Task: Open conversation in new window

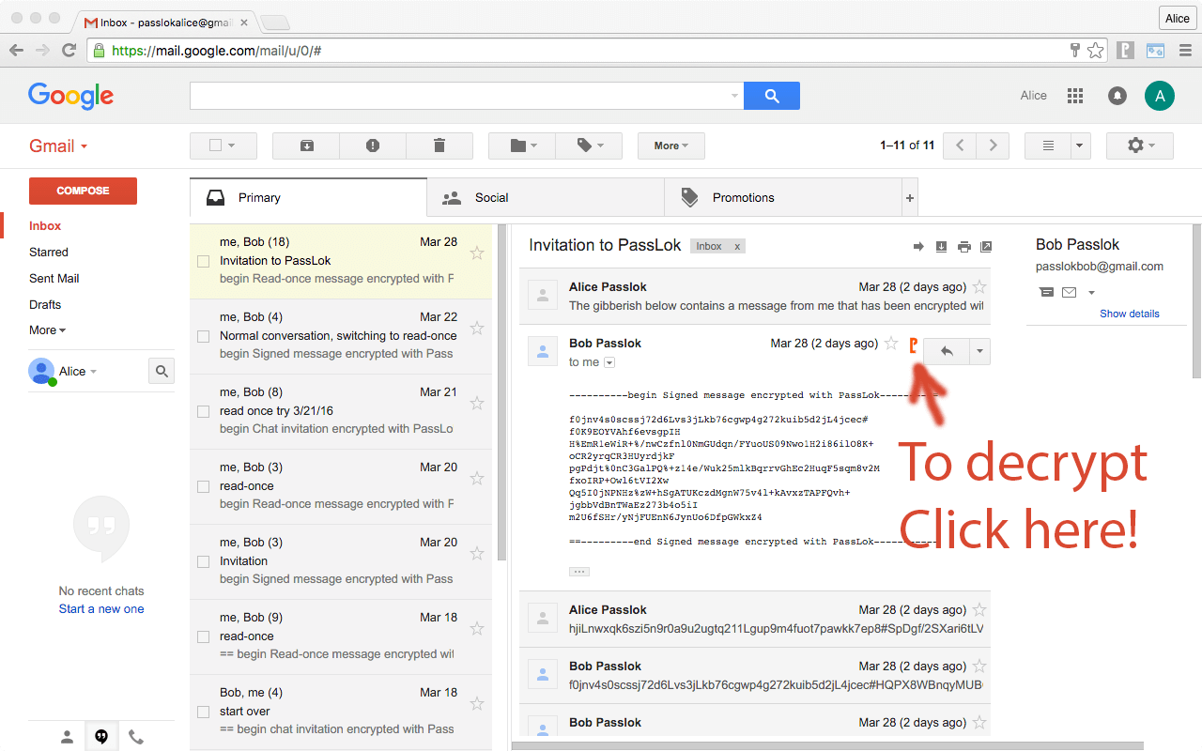Action: click(x=986, y=247)
